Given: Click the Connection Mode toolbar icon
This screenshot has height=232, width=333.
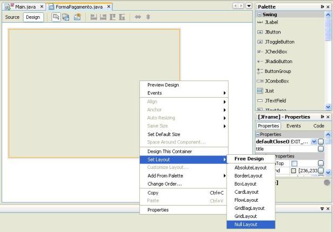Looking at the screenshot, I should [67, 17].
